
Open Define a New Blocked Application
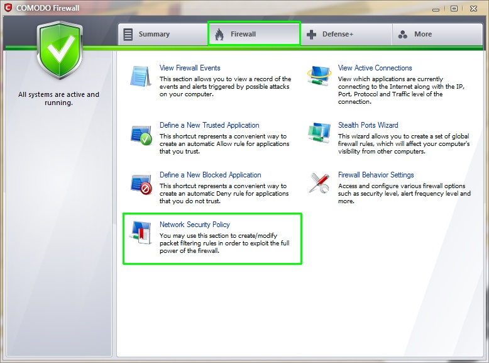click(210, 175)
